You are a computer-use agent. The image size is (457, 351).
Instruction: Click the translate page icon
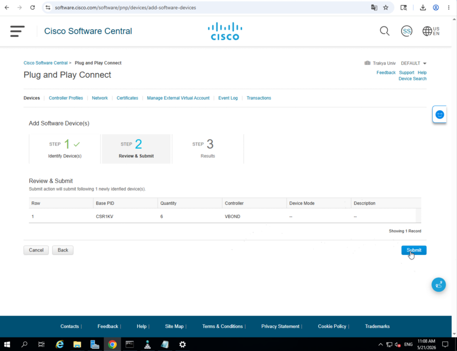click(374, 8)
